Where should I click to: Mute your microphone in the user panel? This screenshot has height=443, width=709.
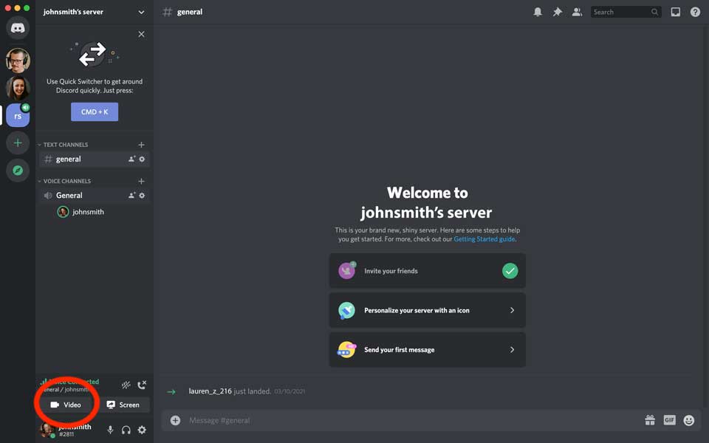pyautogui.click(x=110, y=430)
